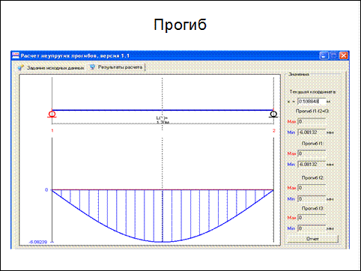
Task: Click the application icon in the title bar
Action: (16, 55)
